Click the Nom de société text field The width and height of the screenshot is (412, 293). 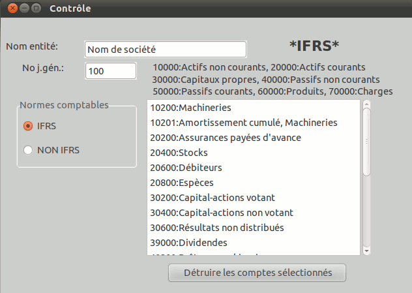click(x=165, y=50)
